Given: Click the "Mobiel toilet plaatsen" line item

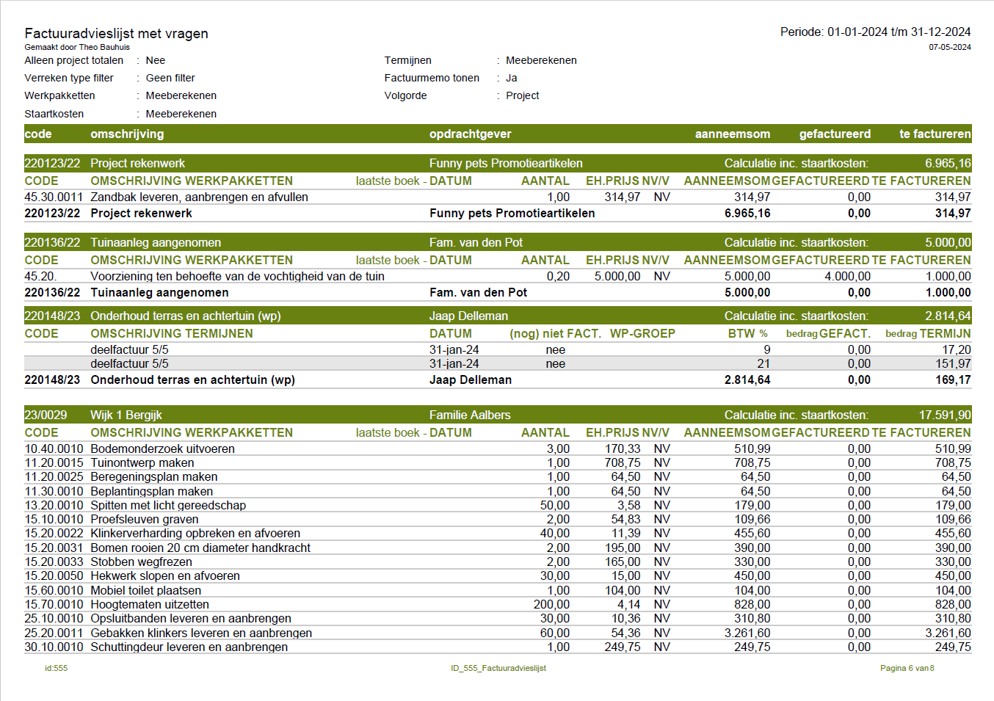Looking at the screenshot, I should tap(145, 591).
